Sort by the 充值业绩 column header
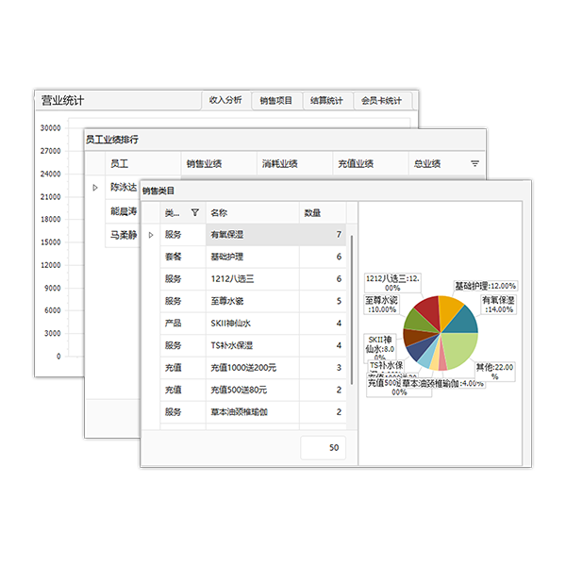This screenshot has height=566, width=566. (355, 164)
